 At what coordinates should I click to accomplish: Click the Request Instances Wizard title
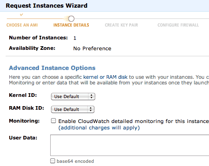[47, 6]
